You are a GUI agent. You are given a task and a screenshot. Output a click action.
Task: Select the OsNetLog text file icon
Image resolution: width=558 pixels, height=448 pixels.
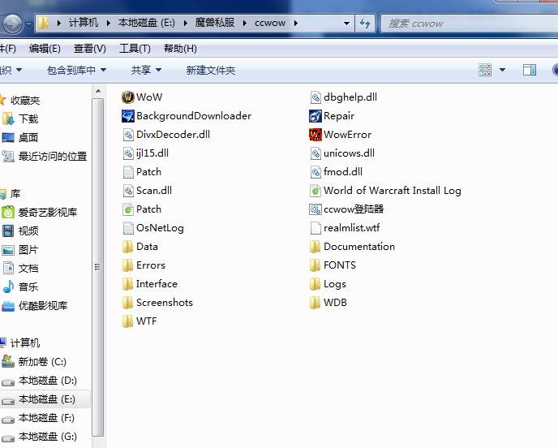[128, 228]
